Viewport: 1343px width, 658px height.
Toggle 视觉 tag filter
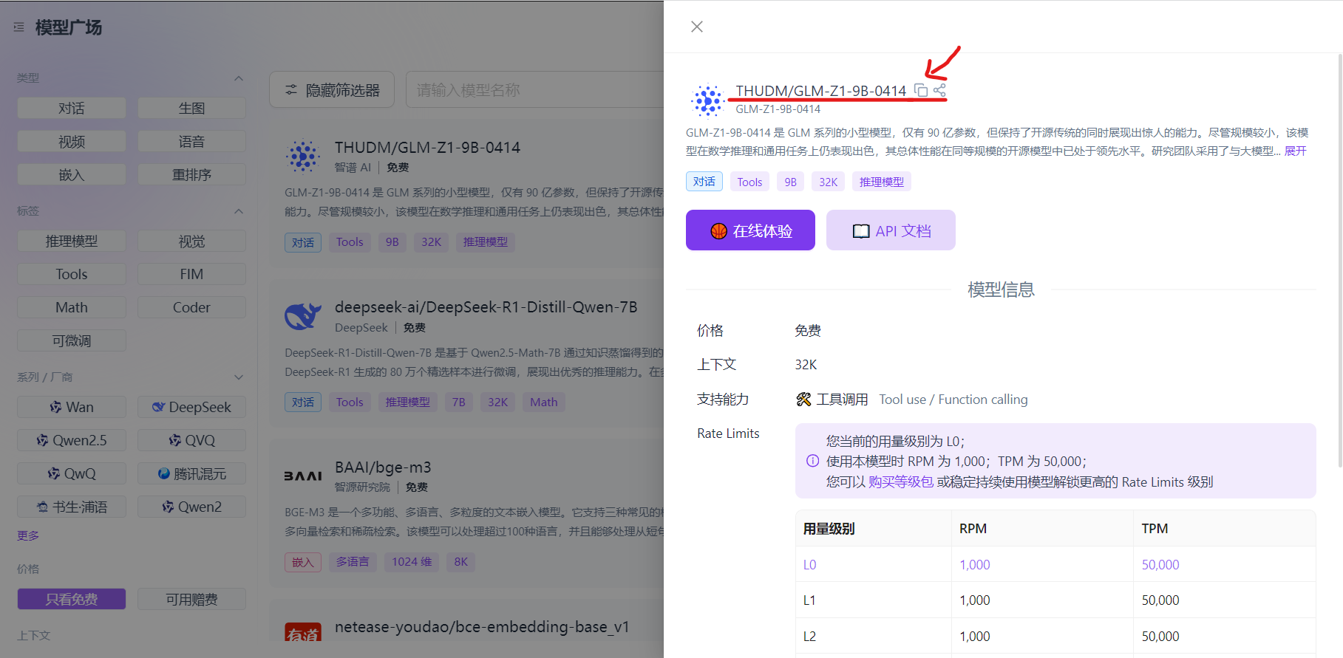coord(191,241)
